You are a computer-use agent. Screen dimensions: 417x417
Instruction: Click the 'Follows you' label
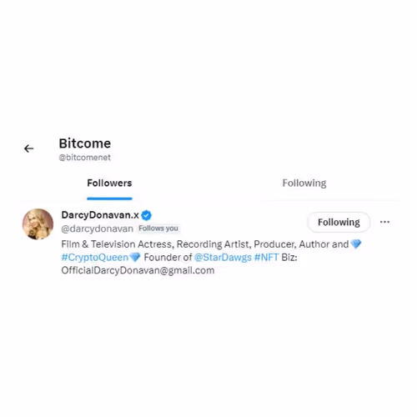tap(158, 229)
